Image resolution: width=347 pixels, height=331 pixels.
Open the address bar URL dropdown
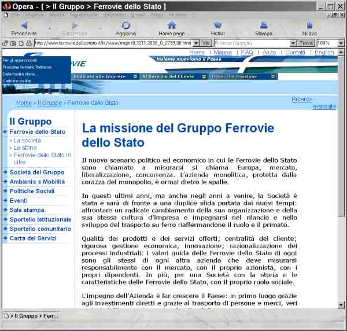pos(196,43)
